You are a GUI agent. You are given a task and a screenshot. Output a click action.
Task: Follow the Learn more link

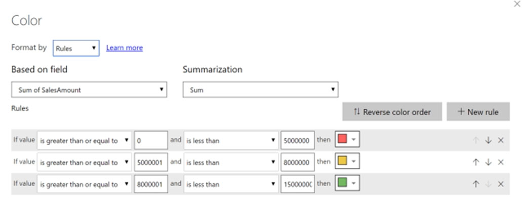click(x=124, y=48)
